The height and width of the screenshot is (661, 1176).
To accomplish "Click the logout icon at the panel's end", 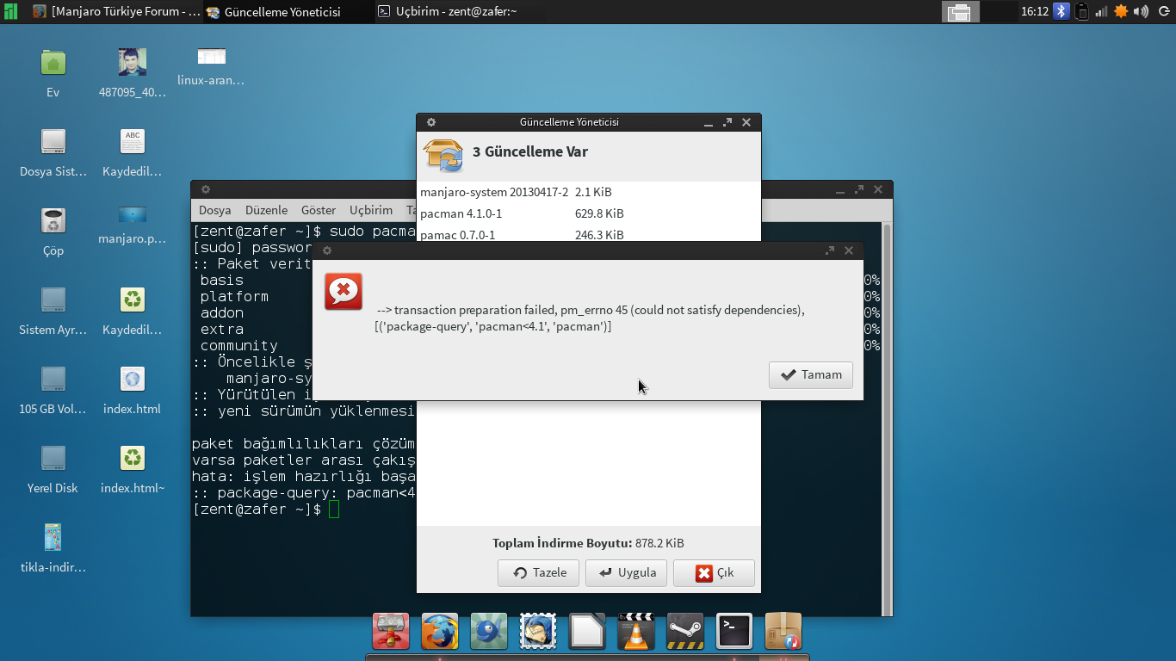I will pyautogui.click(x=1164, y=11).
